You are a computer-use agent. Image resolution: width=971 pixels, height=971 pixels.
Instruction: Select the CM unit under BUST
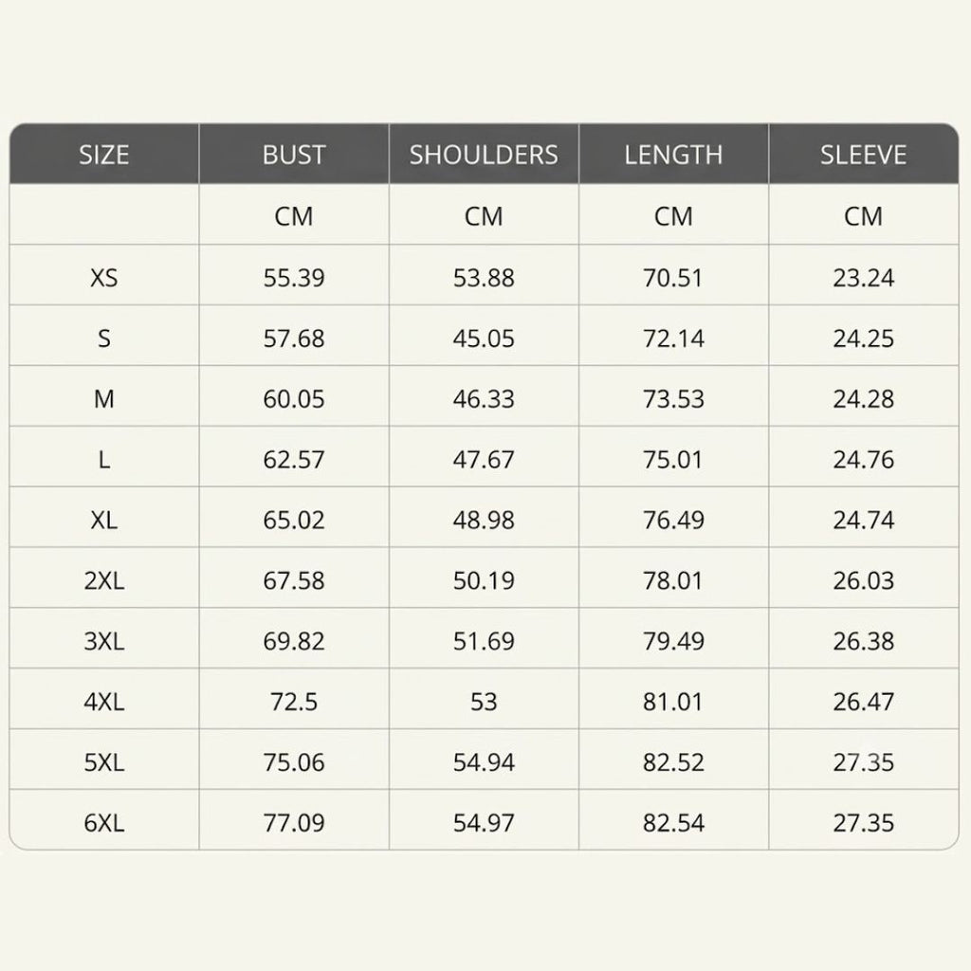pos(294,216)
